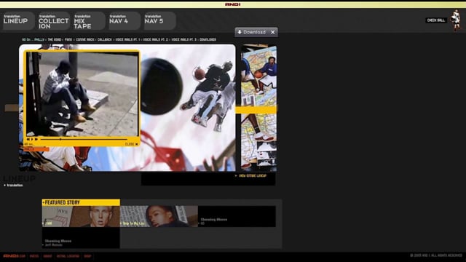This screenshot has width=466, height=262.
Task: Click the orange tag below the video player
Action: pos(36,148)
